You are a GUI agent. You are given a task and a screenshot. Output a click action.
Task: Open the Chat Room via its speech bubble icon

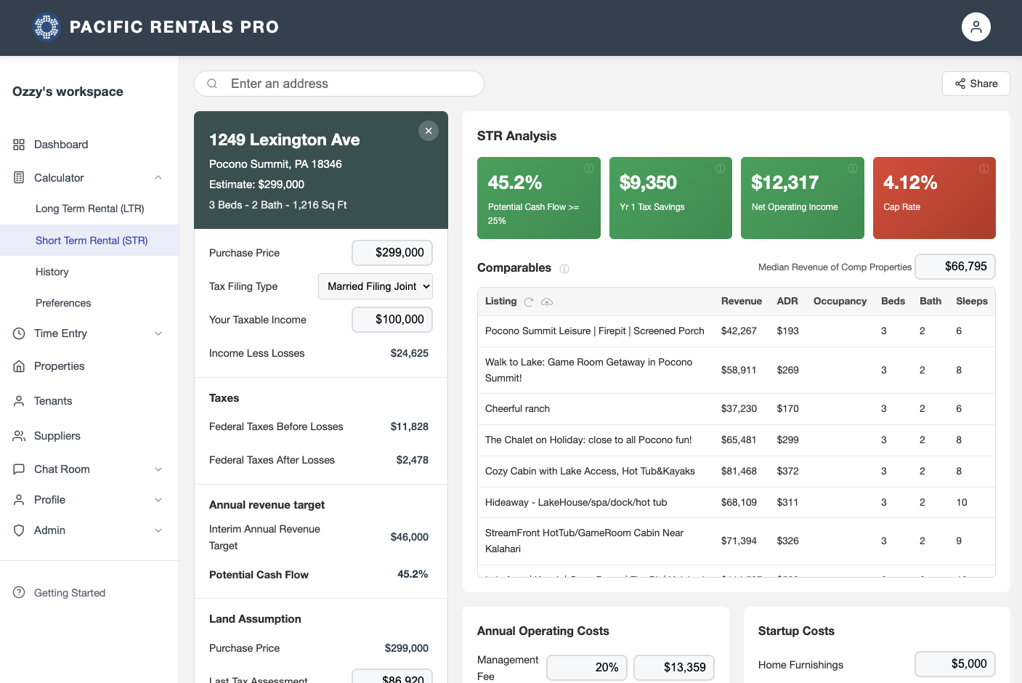click(18, 469)
